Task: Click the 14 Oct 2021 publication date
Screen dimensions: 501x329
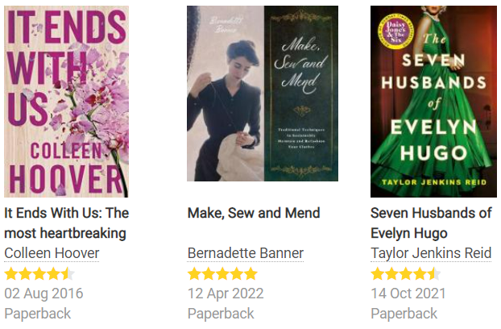Action: (408, 294)
